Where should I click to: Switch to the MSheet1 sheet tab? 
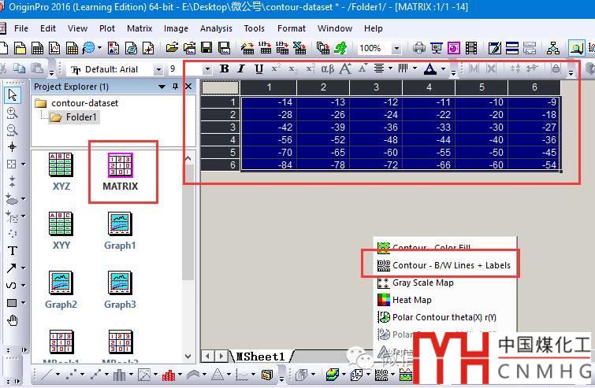tap(260, 357)
